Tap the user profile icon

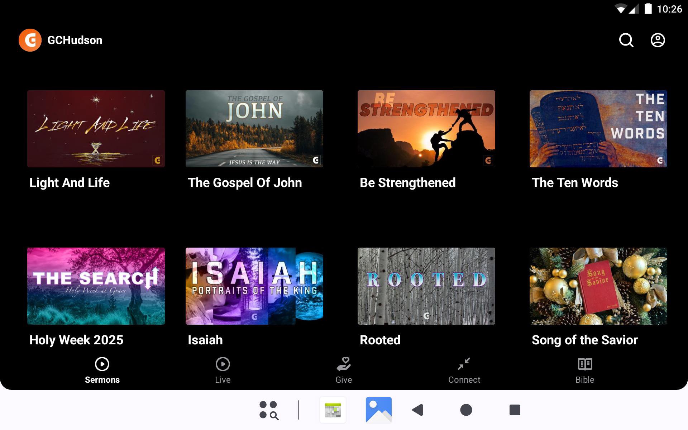658,40
